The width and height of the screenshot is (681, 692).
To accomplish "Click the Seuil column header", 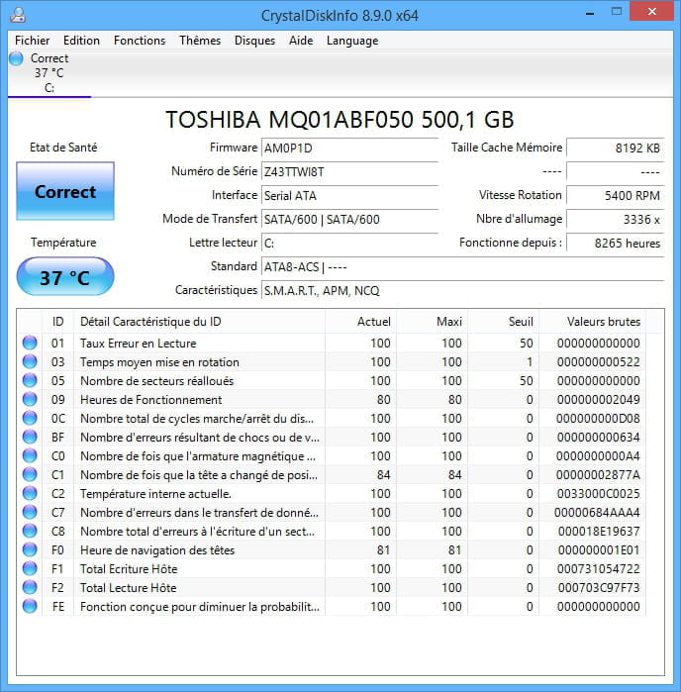I will click(x=504, y=322).
